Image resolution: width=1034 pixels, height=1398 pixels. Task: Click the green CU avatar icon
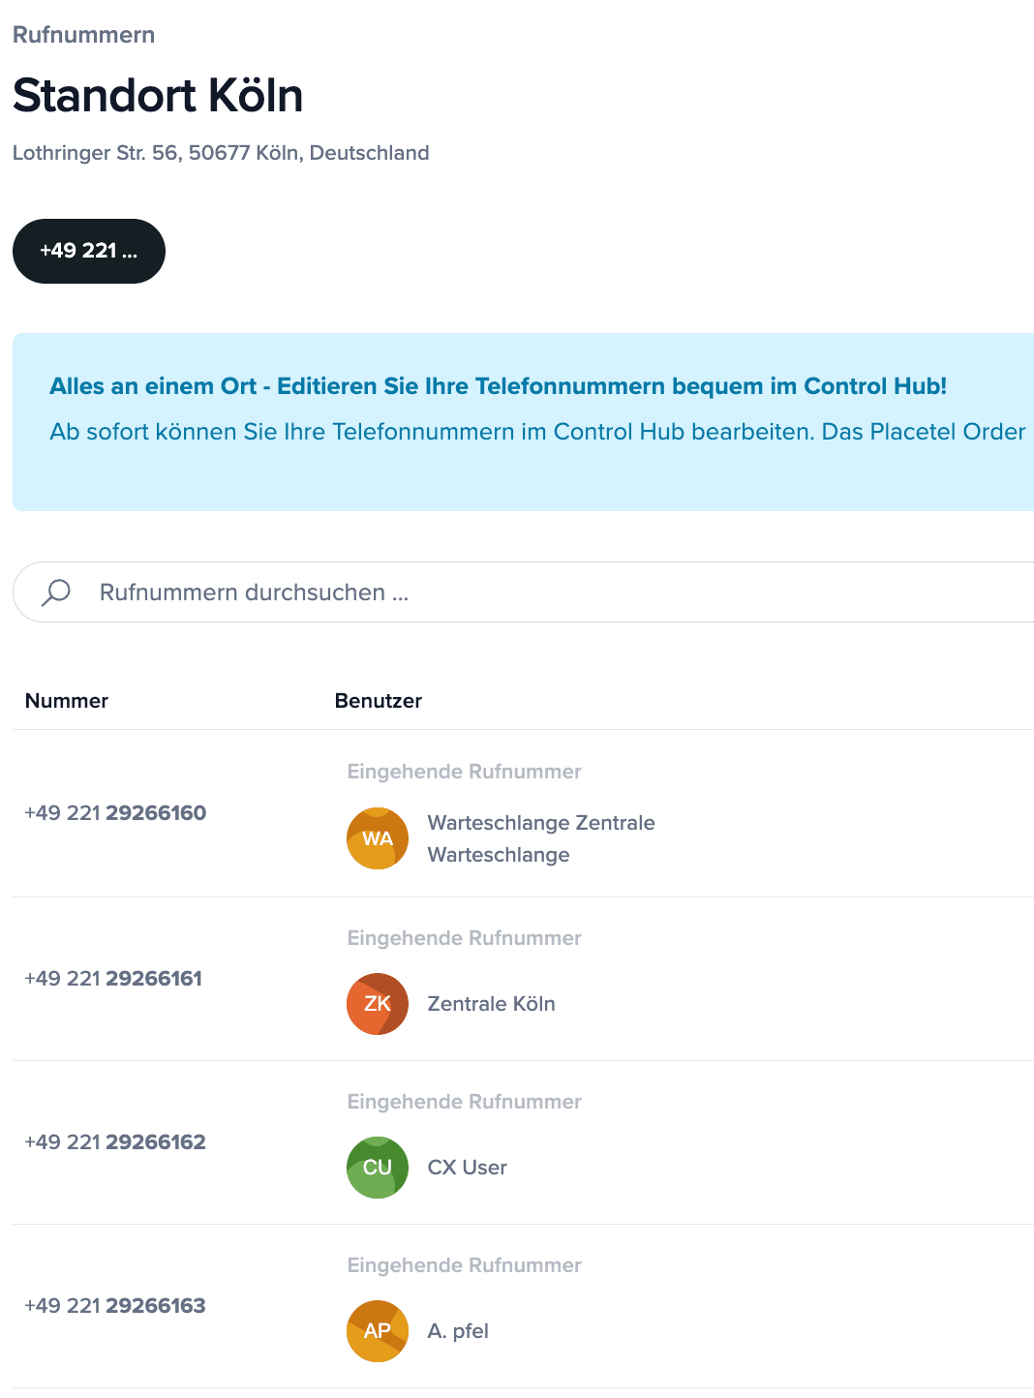[x=378, y=1168]
